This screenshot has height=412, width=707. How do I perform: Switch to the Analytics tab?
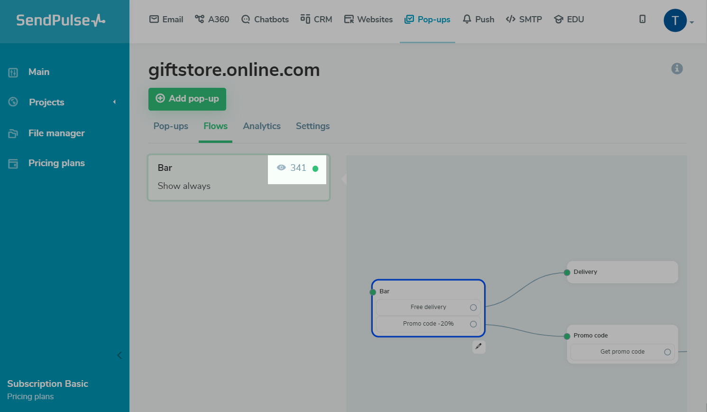(x=262, y=126)
